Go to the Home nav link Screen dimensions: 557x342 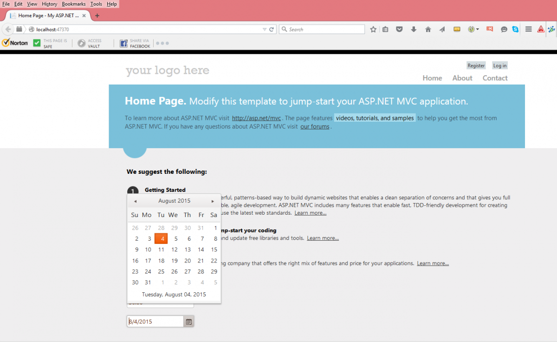432,78
